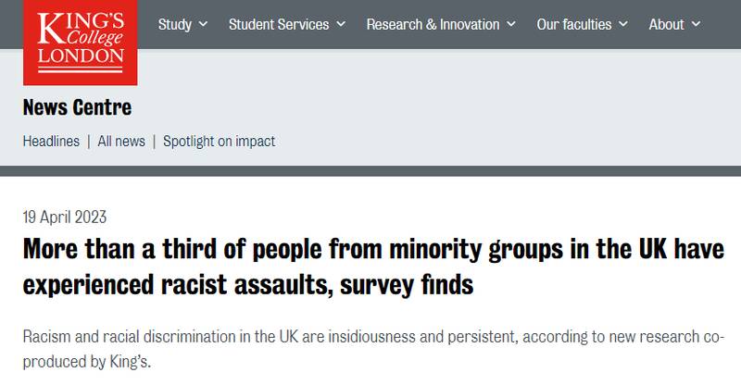Open the Study menu
Screen dimensions: 741x385
(175, 25)
